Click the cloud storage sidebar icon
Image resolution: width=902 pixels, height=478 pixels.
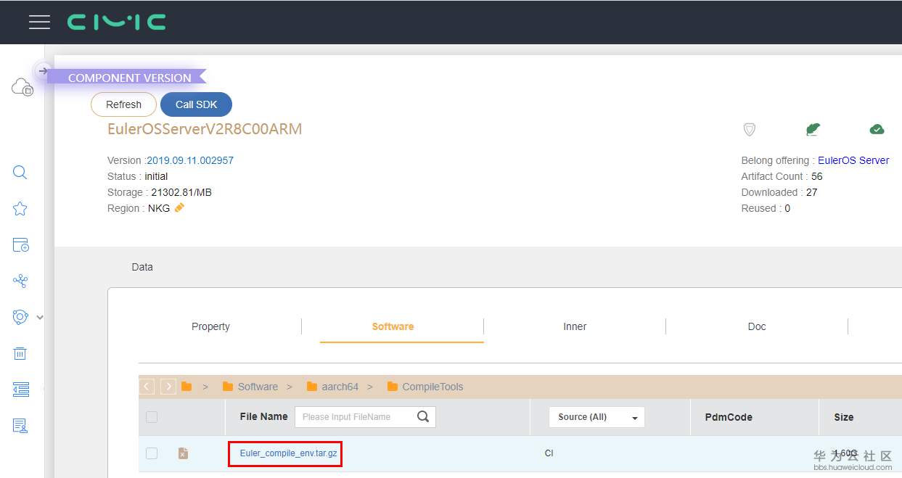[22, 87]
